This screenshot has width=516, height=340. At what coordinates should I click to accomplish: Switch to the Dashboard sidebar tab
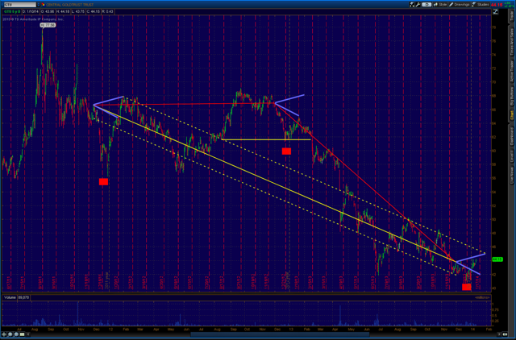(512, 136)
